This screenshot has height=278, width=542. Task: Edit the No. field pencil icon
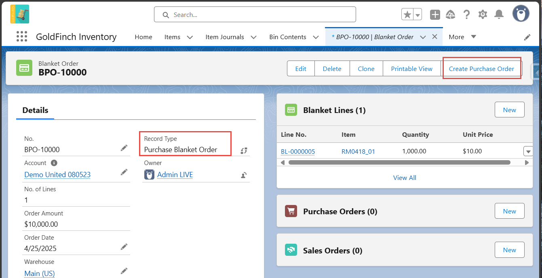click(124, 148)
